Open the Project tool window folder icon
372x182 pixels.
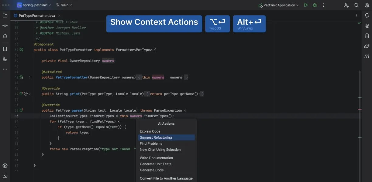(5, 15)
